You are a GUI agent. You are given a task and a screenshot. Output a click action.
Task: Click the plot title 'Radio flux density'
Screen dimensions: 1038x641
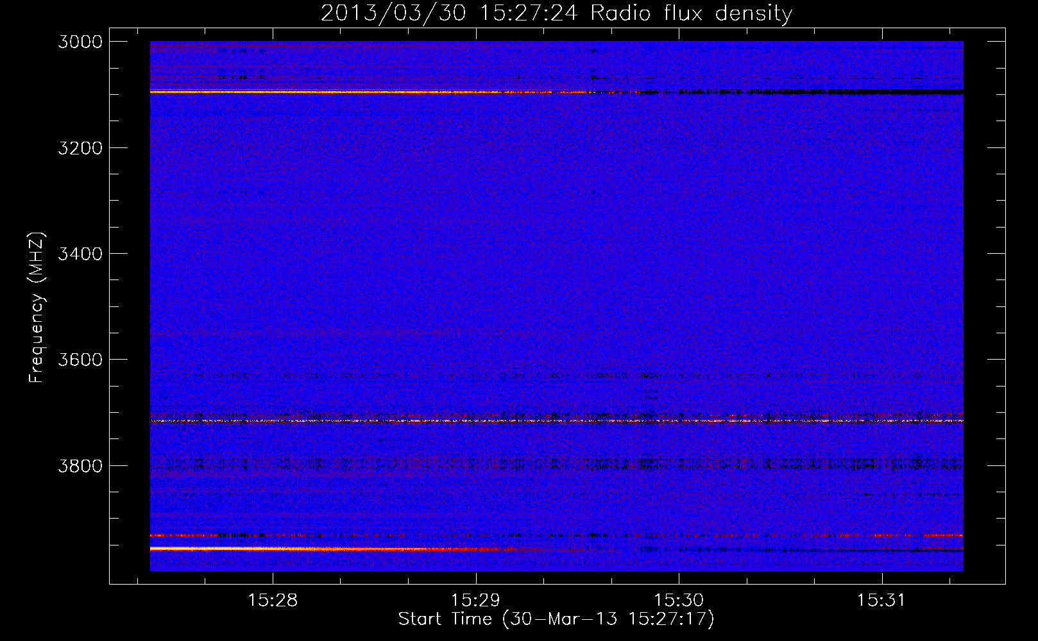[691, 13]
